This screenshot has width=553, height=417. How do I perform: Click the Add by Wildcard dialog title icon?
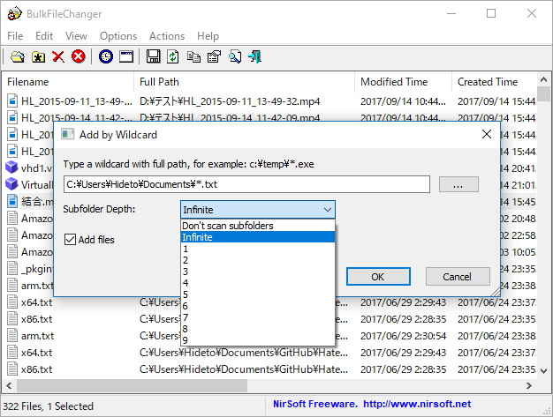pos(67,134)
